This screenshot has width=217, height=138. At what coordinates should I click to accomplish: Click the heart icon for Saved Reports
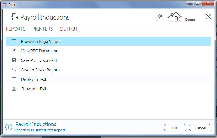[x=14, y=70]
